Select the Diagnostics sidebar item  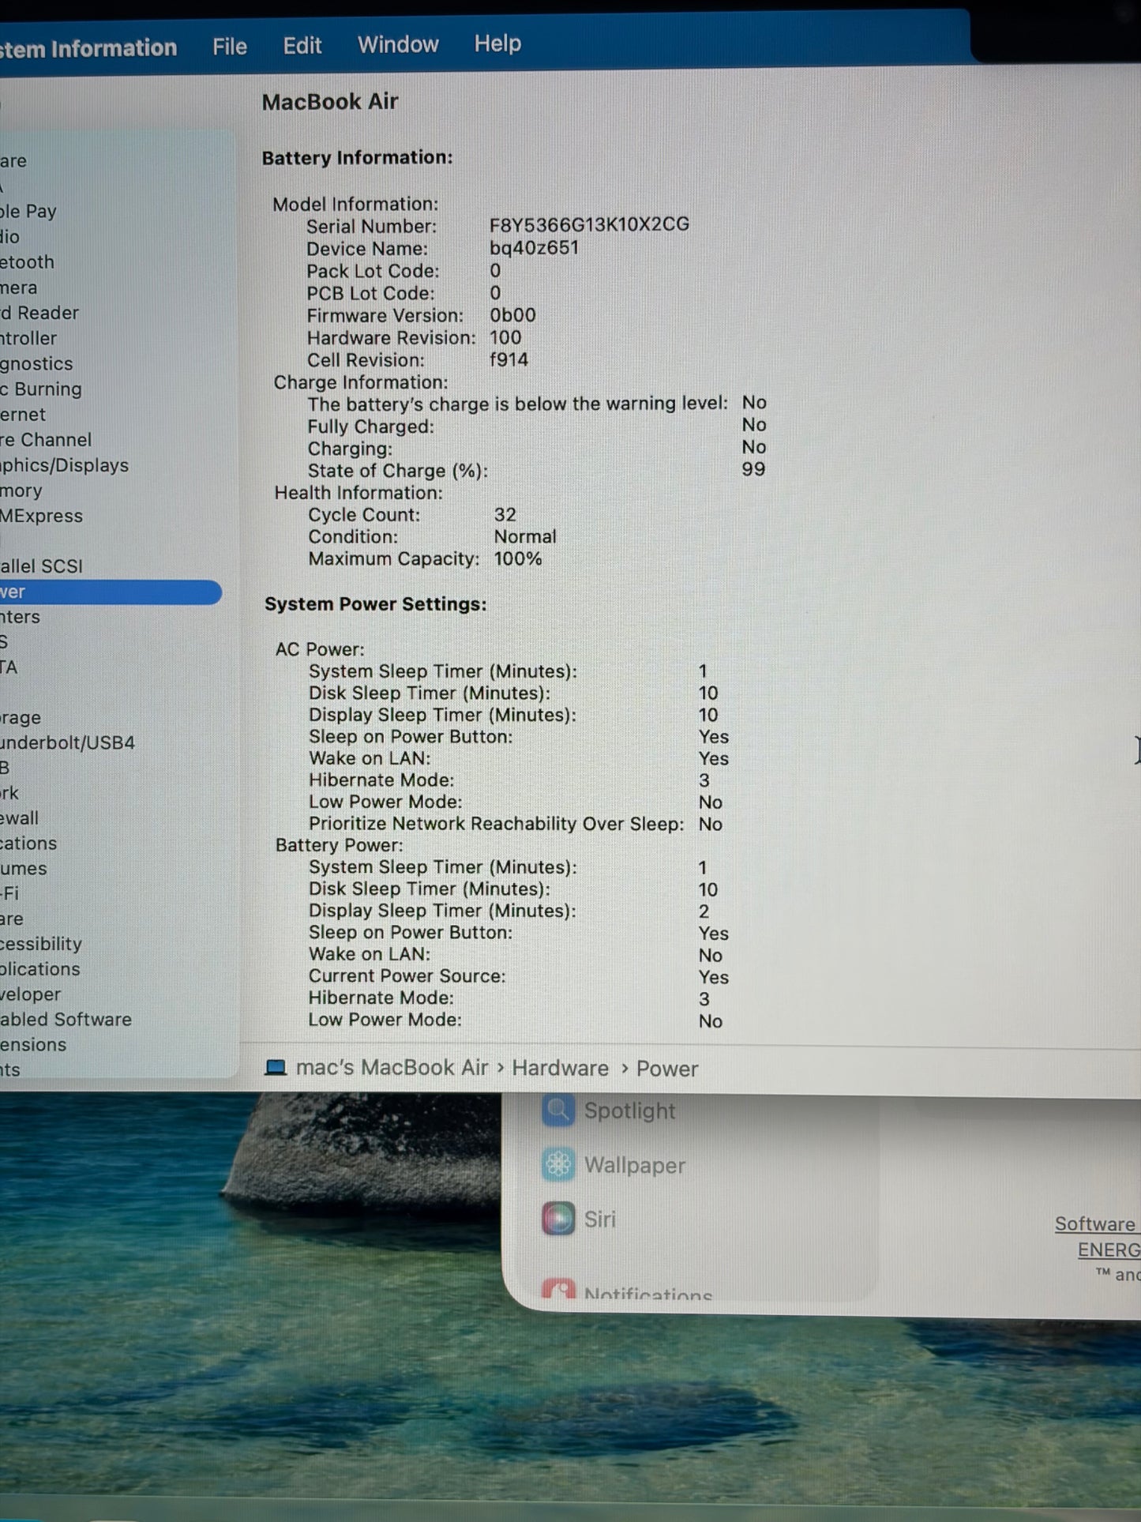36,363
